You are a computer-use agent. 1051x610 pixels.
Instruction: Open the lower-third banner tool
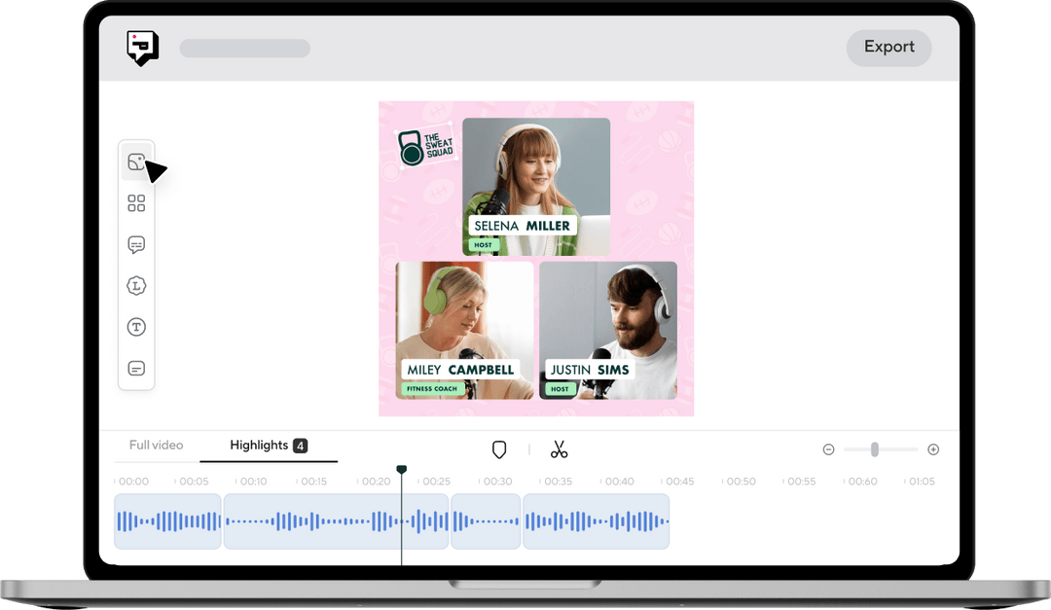pyautogui.click(x=136, y=368)
